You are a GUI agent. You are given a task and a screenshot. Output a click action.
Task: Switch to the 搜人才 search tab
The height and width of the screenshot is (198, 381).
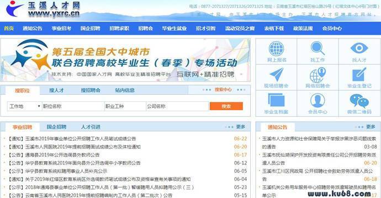pos(56,90)
